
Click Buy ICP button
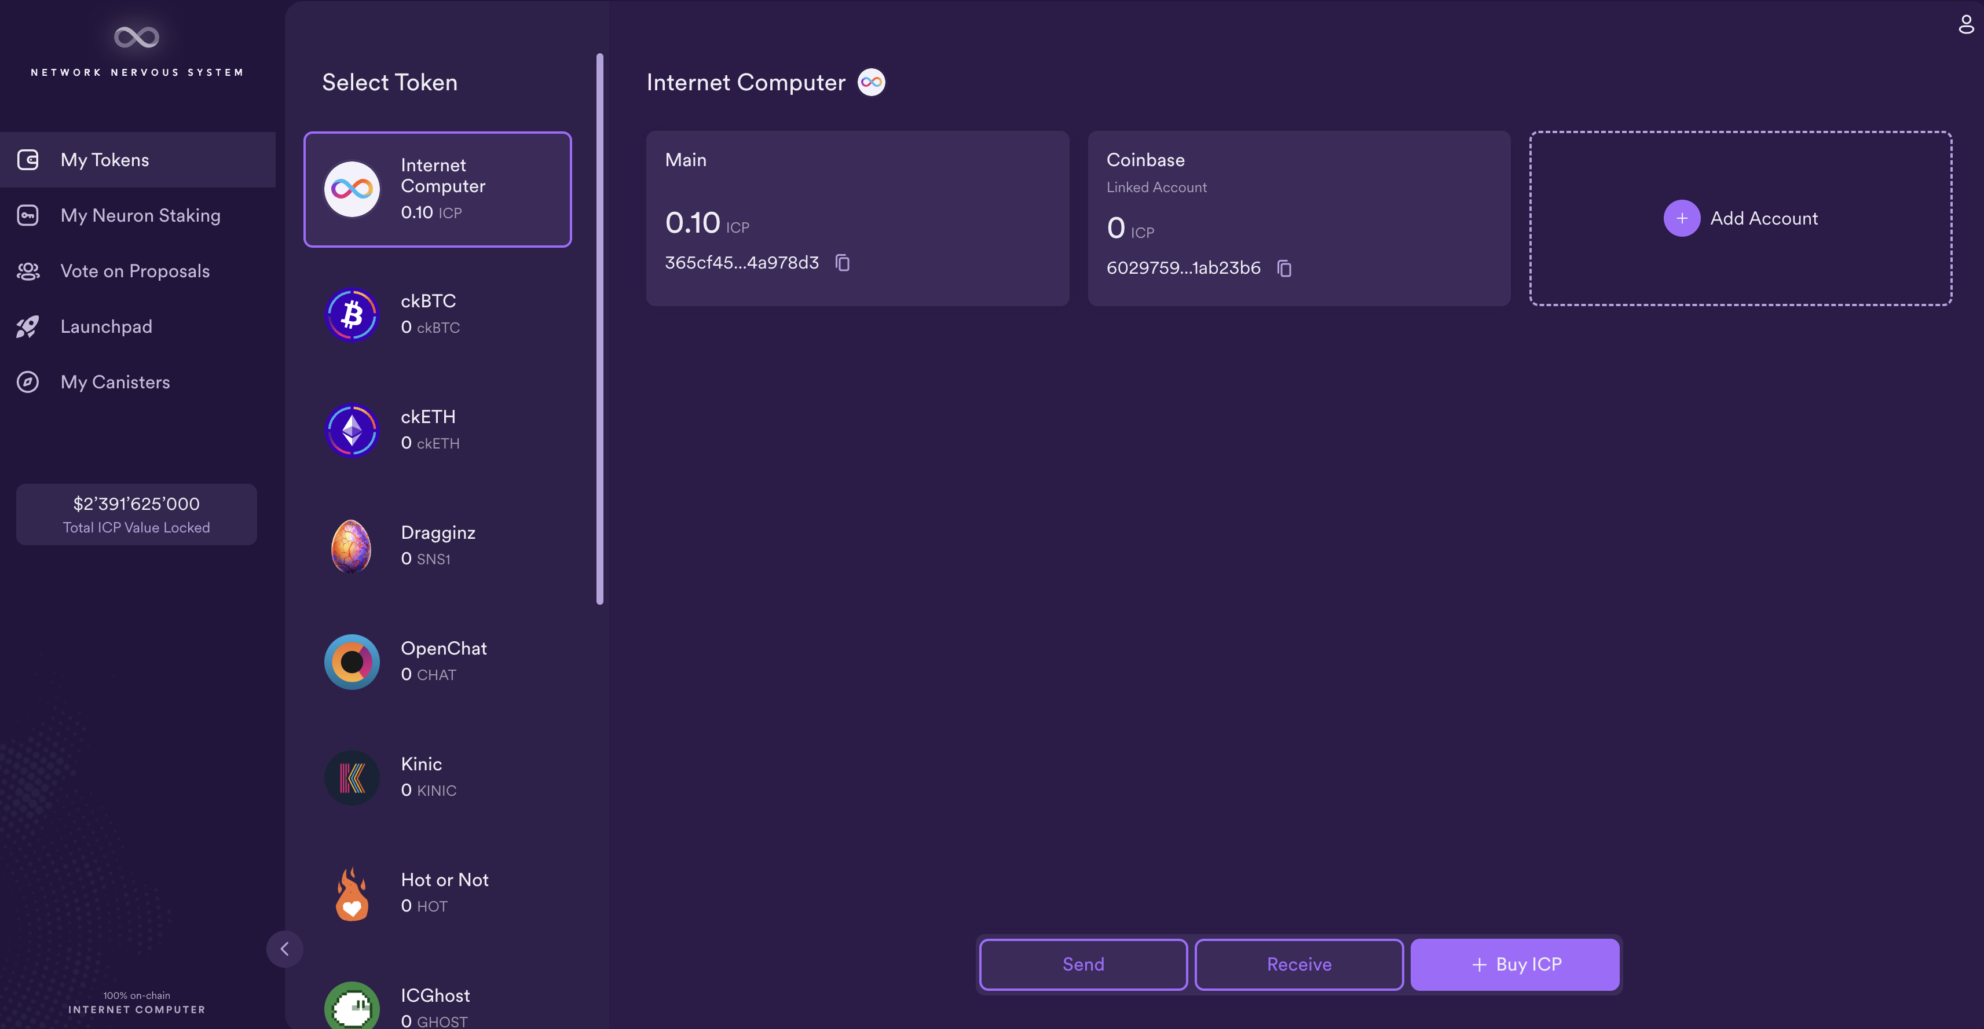(1516, 964)
